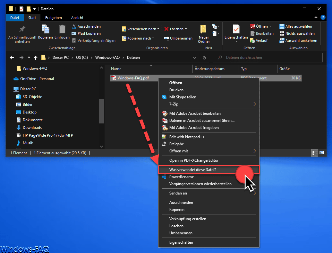Click Windows-FAQ in the address path
This screenshot has height=253, width=332.
pyautogui.click(x=107, y=58)
